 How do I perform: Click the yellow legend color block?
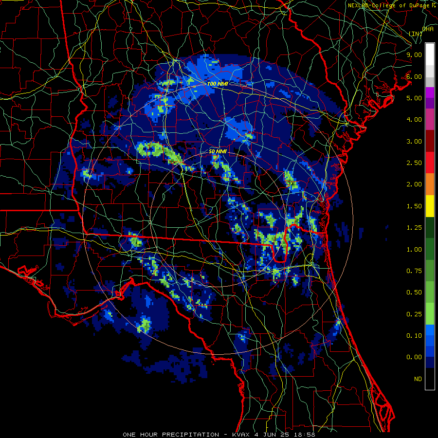(430, 206)
